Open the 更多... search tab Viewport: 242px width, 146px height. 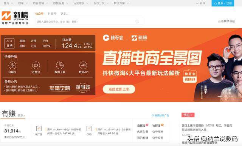coord(64,14)
